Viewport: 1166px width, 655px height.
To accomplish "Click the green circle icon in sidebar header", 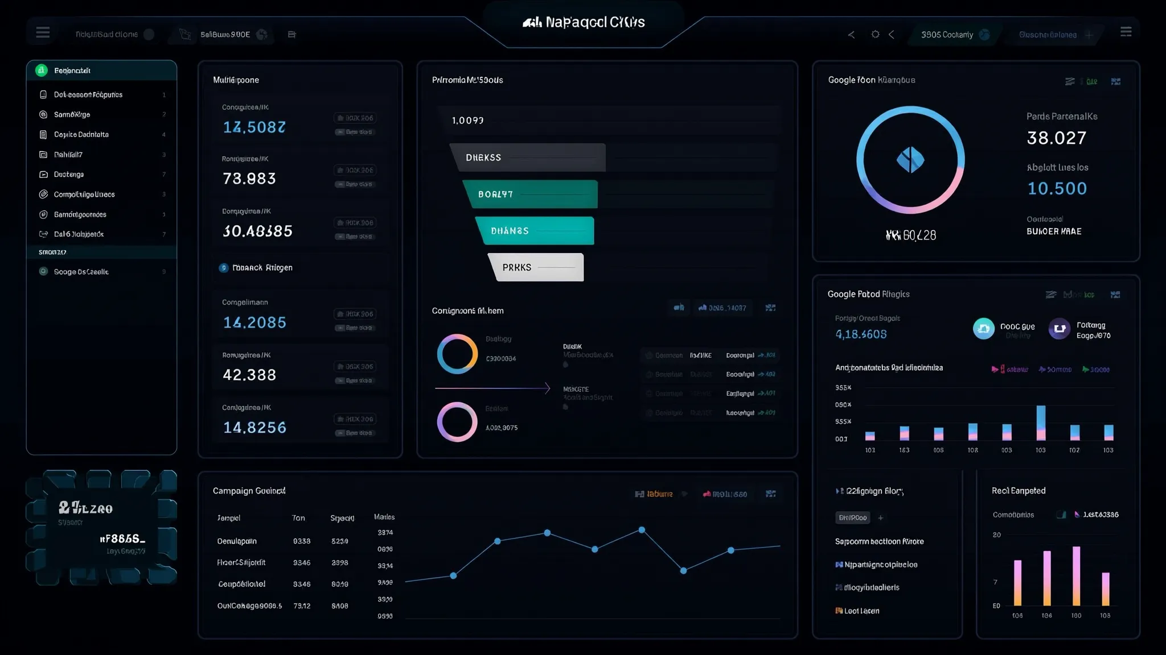I will click(x=41, y=70).
